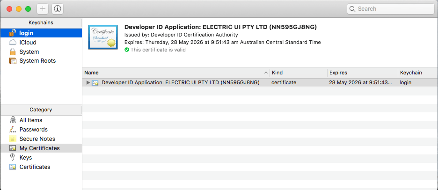This screenshot has height=190, width=438.
Task: Click the Secure Notes category icon
Action: click(13, 139)
